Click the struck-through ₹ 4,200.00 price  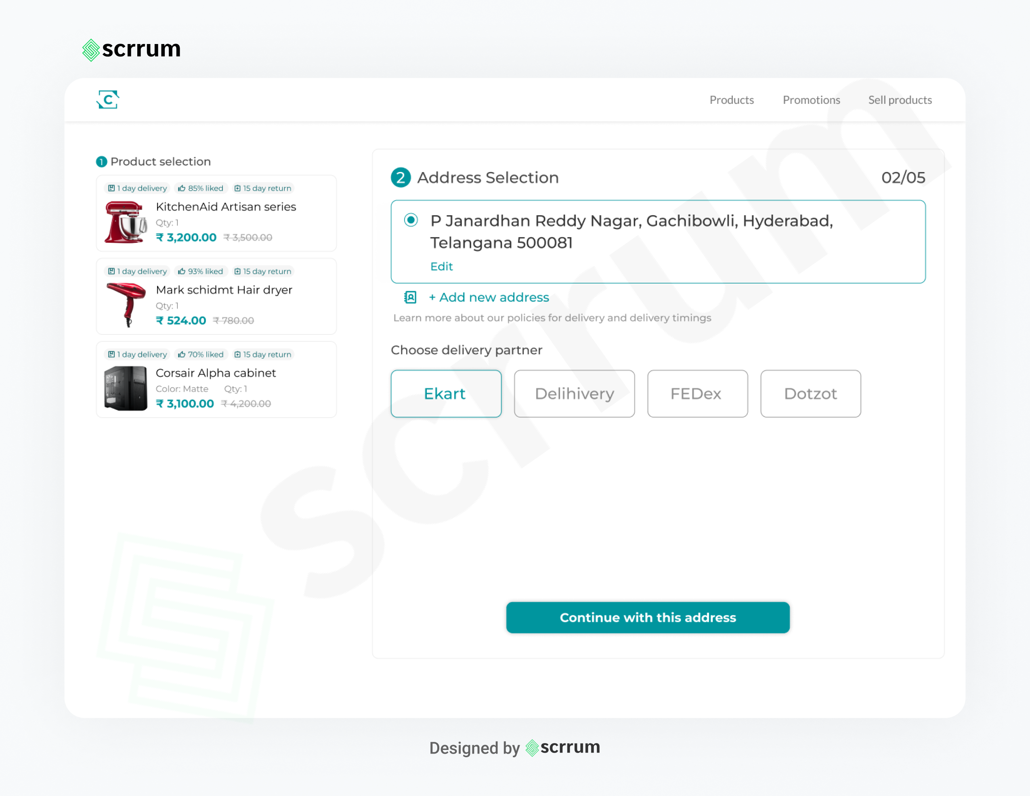pyautogui.click(x=246, y=404)
